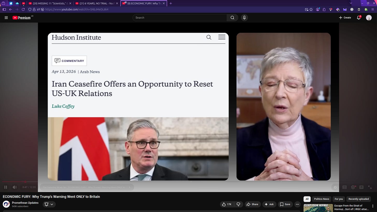Like the video with thumbs up

tap(227, 204)
